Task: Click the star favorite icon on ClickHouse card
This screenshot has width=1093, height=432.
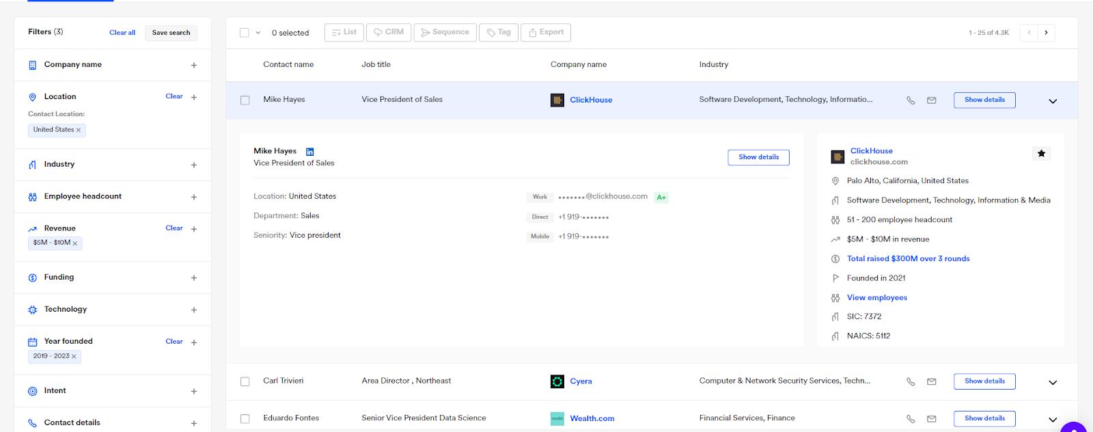Action: 1041,154
